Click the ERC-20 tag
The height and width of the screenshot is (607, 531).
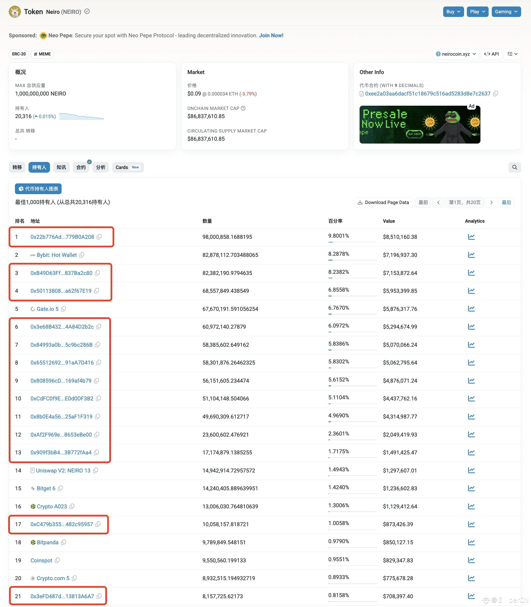[19, 54]
